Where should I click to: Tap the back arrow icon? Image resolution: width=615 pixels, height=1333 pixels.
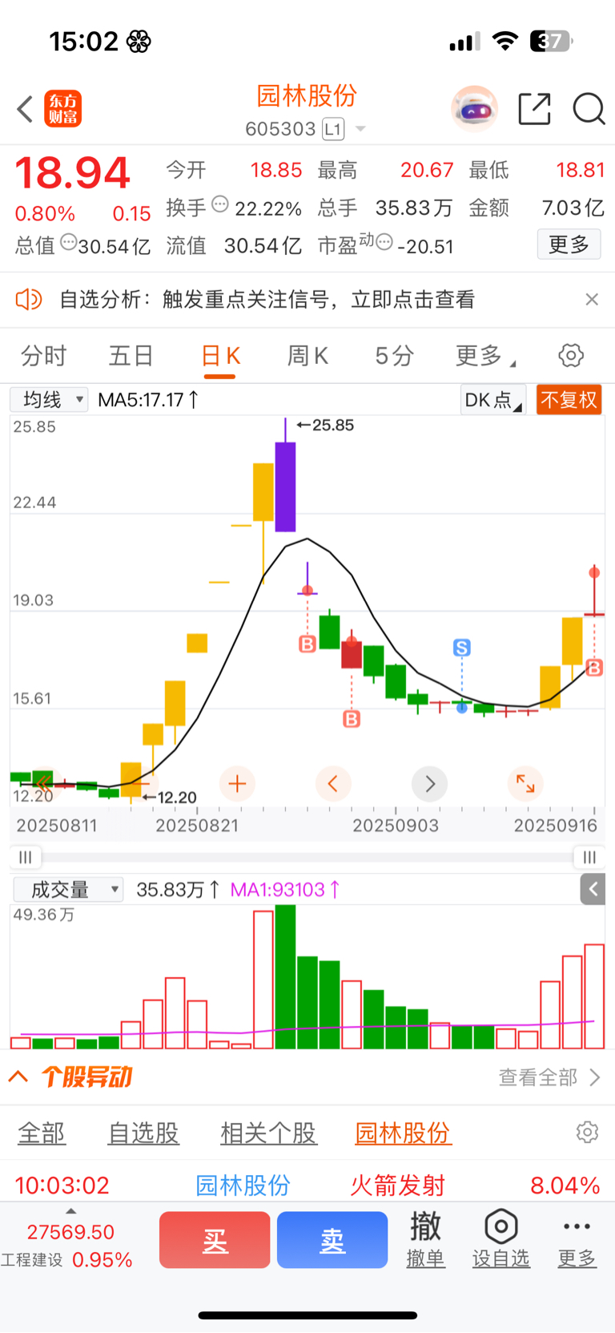pyautogui.click(x=25, y=109)
